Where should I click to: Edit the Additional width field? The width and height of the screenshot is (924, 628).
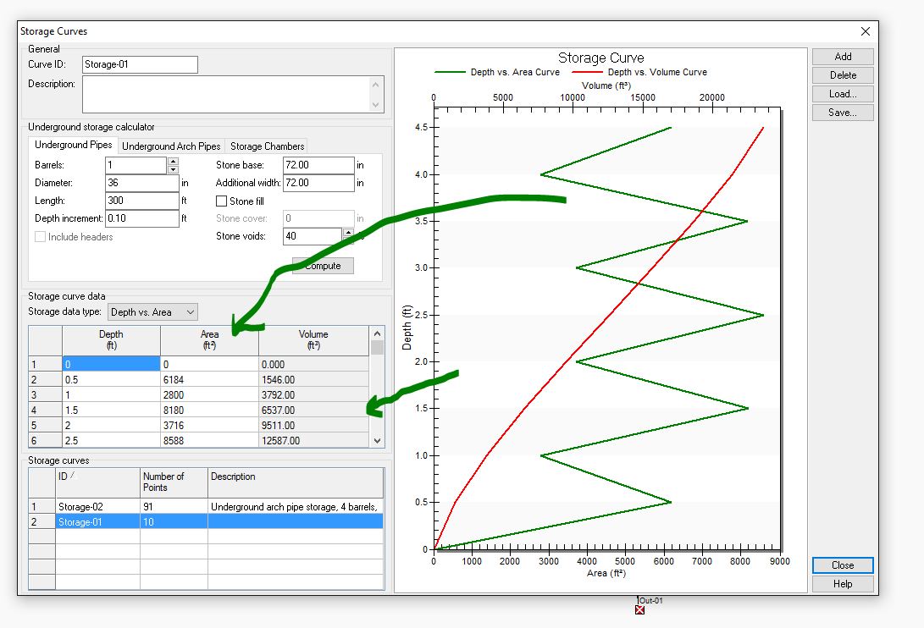[x=318, y=183]
